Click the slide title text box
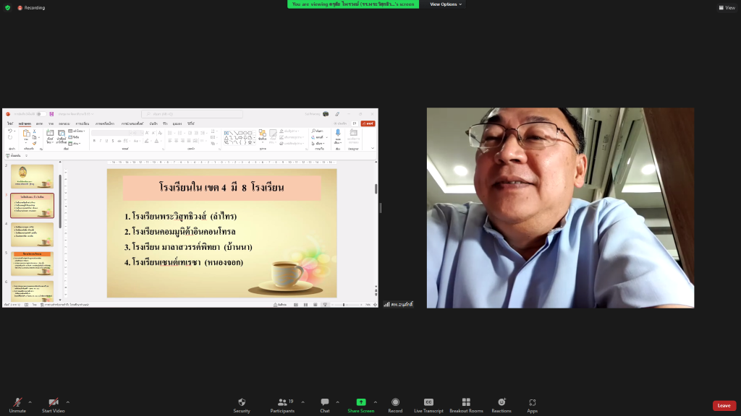The width and height of the screenshot is (741, 416). [x=221, y=188]
